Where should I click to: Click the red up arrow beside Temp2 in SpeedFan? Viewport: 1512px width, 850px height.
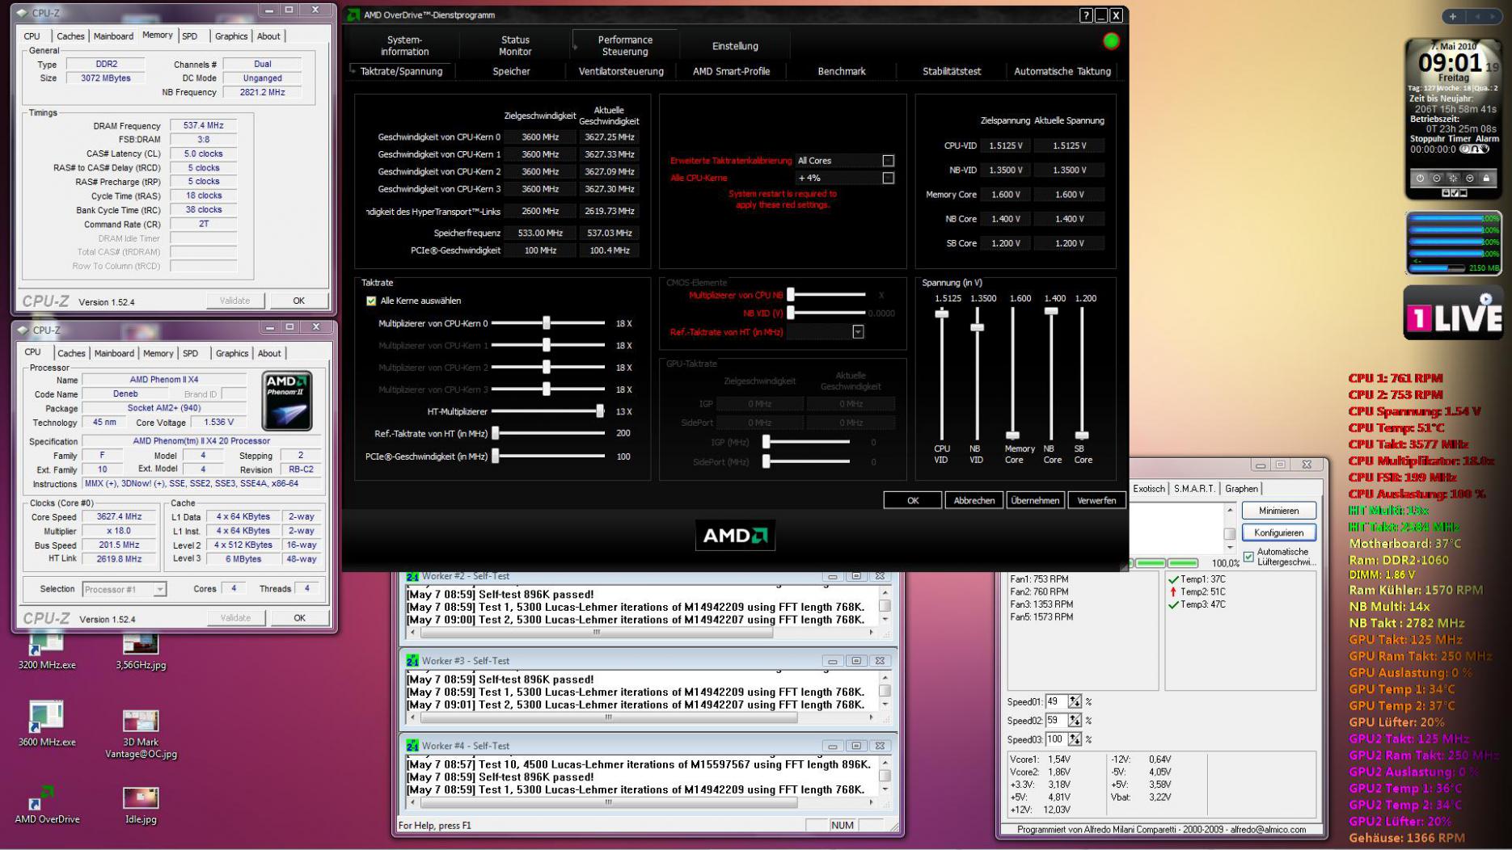[x=1173, y=592]
